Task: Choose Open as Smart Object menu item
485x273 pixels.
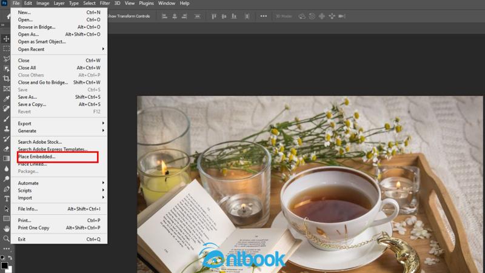Action: [x=59, y=41]
